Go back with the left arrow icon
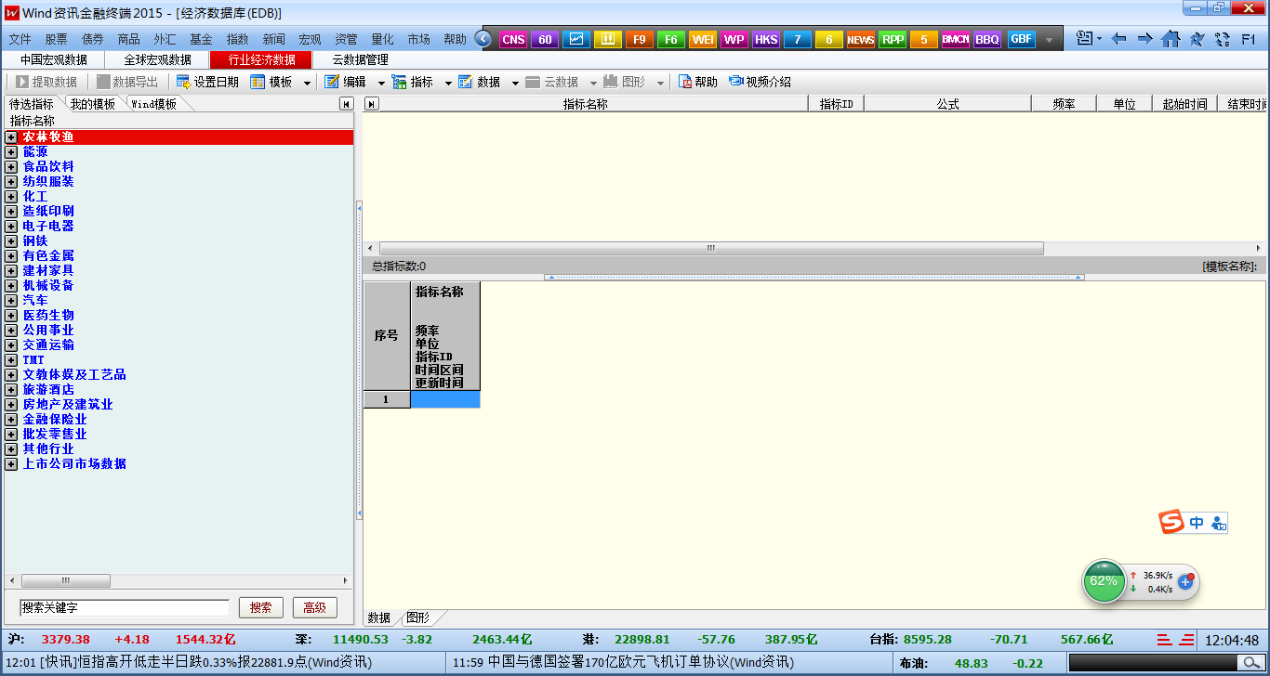The image size is (1270, 676). pos(1119,39)
